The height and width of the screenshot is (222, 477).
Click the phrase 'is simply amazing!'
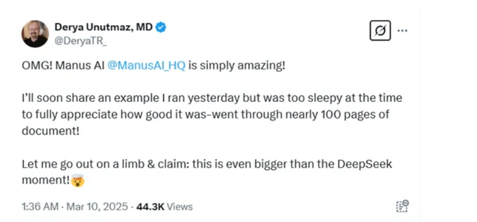tap(237, 66)
